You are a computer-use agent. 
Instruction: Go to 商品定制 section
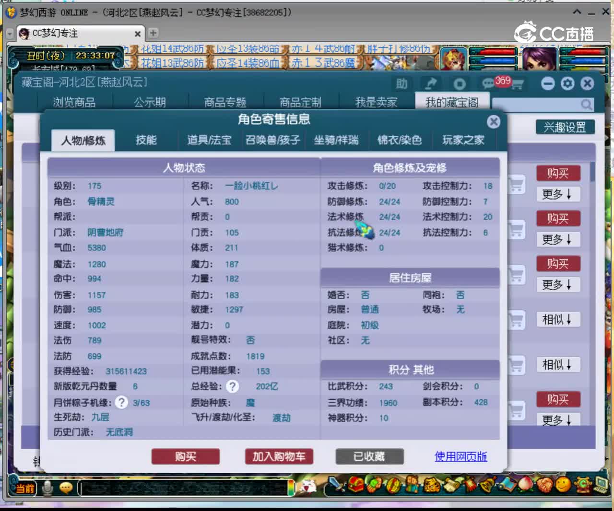tap(301, 102)
